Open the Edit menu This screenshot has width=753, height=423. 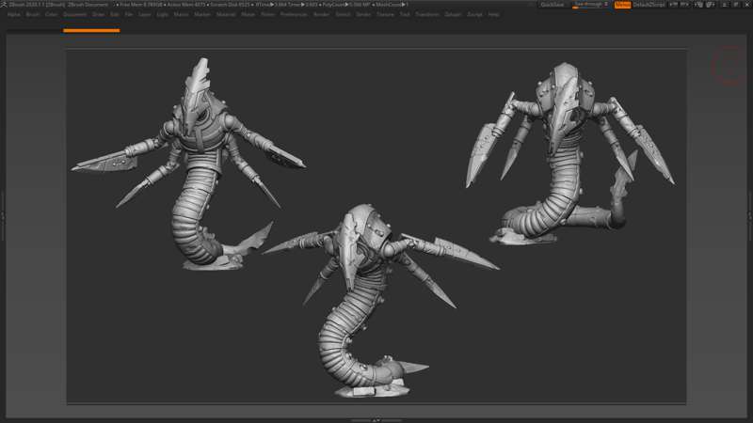(x=114, y=15)
